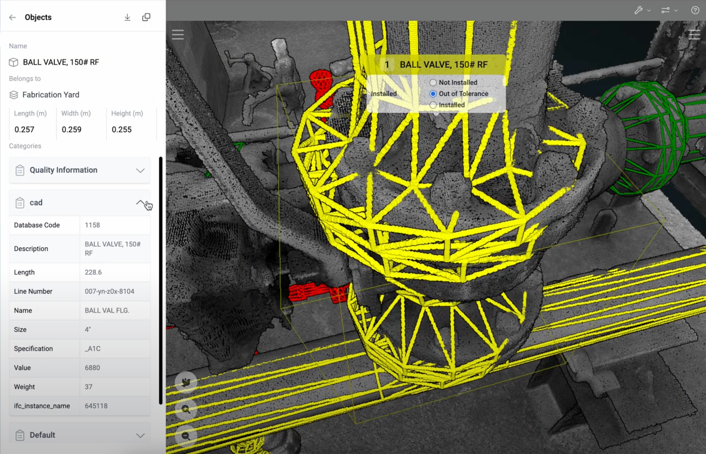The height and width of the screenshot is (454, 706).
Task: Open the Help question mark icon
Action: [695, 10]
